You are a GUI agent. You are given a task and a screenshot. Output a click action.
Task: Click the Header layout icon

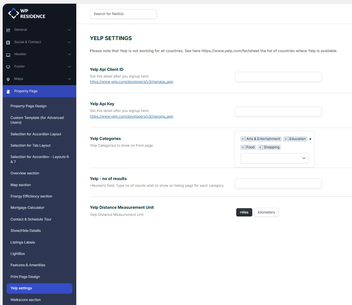point(8,55)
